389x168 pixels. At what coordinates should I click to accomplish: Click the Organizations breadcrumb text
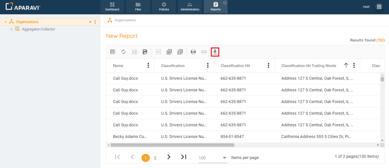[x=125, y=20]
